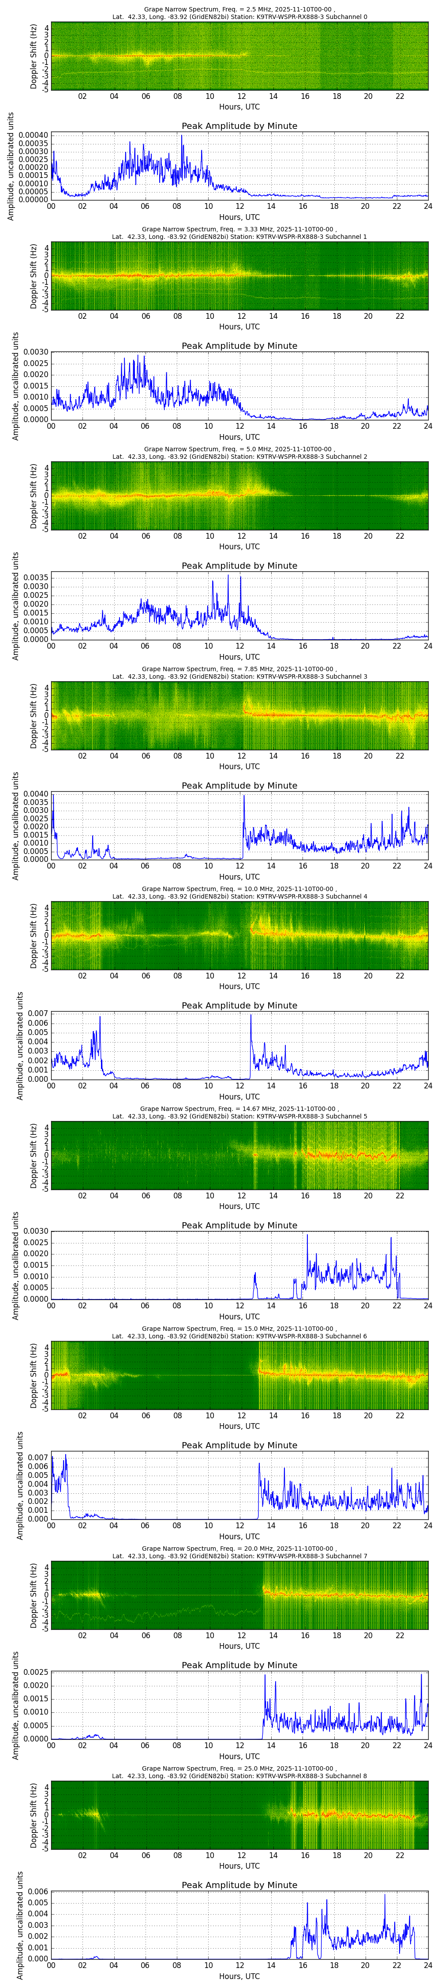The image size is (441, 1987).
Task: Click inside the 7.85 MHz Doppler spectrogram
Action: [240, 716]
